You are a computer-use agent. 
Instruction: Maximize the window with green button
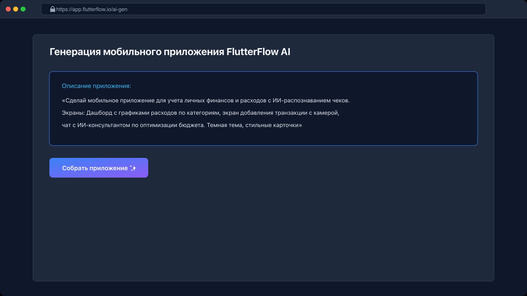[x=23, y=9]
